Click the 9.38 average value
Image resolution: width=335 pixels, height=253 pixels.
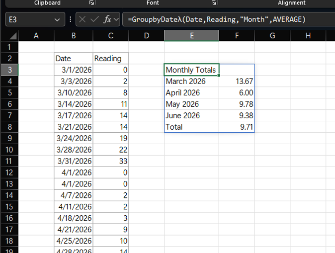coord(237,115)
